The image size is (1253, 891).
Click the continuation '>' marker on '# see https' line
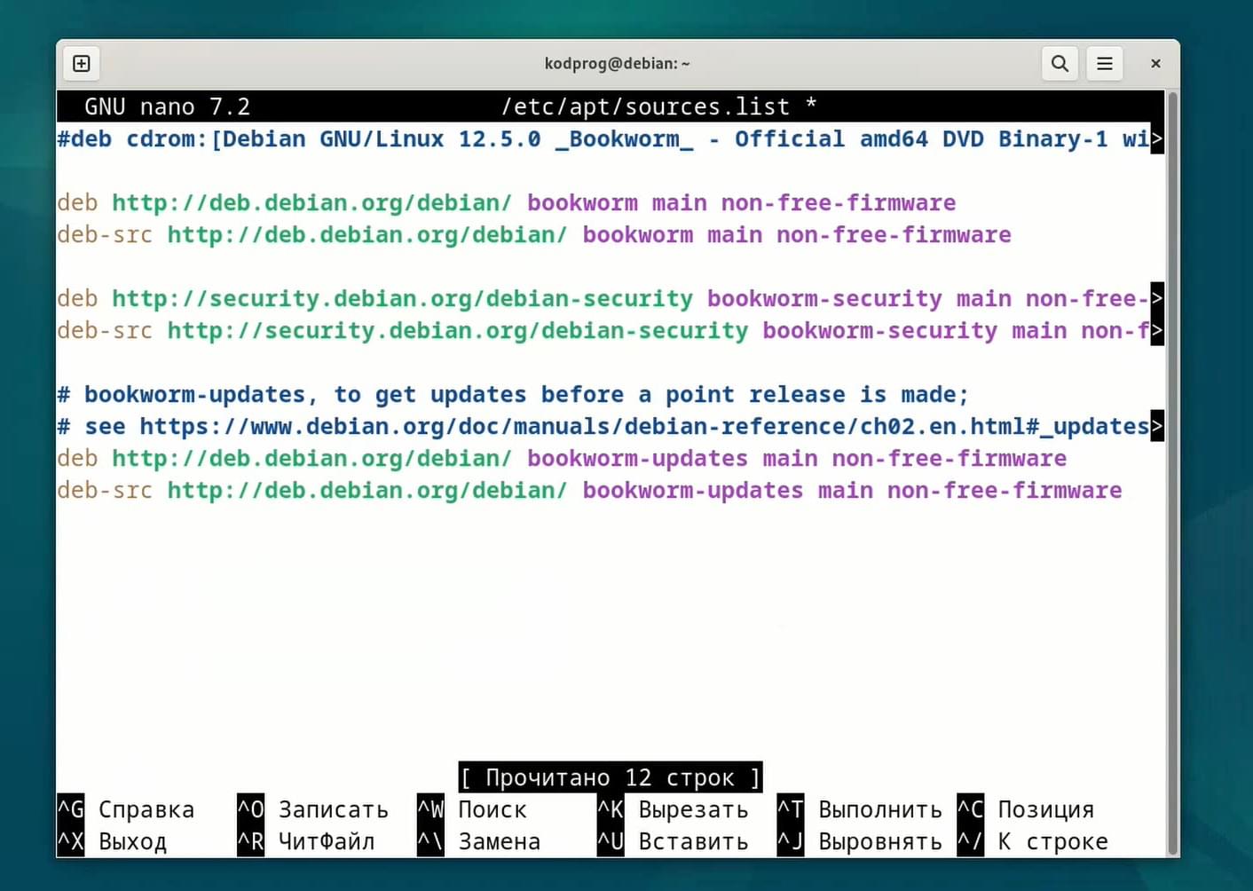[x=1157, y=426]
